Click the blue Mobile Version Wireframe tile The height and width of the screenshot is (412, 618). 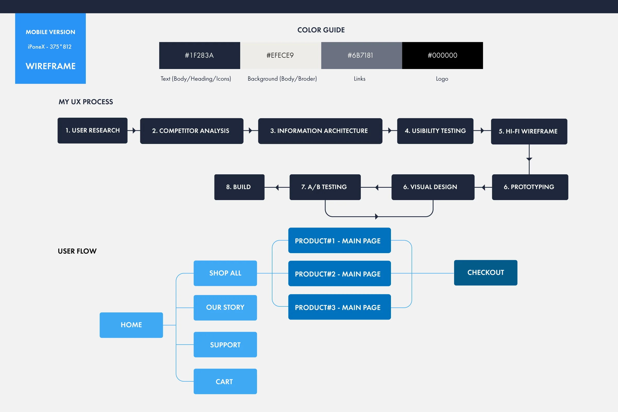51,49
